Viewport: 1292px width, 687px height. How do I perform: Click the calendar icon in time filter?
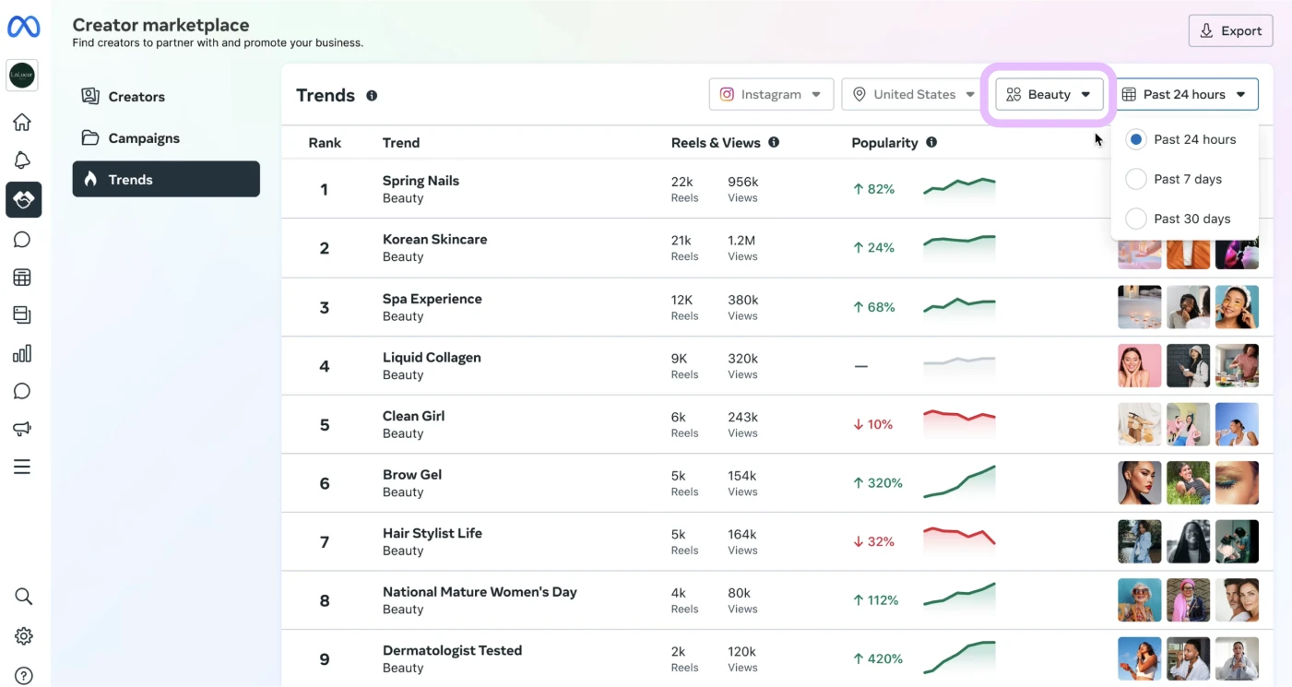tap(1129, 94)
